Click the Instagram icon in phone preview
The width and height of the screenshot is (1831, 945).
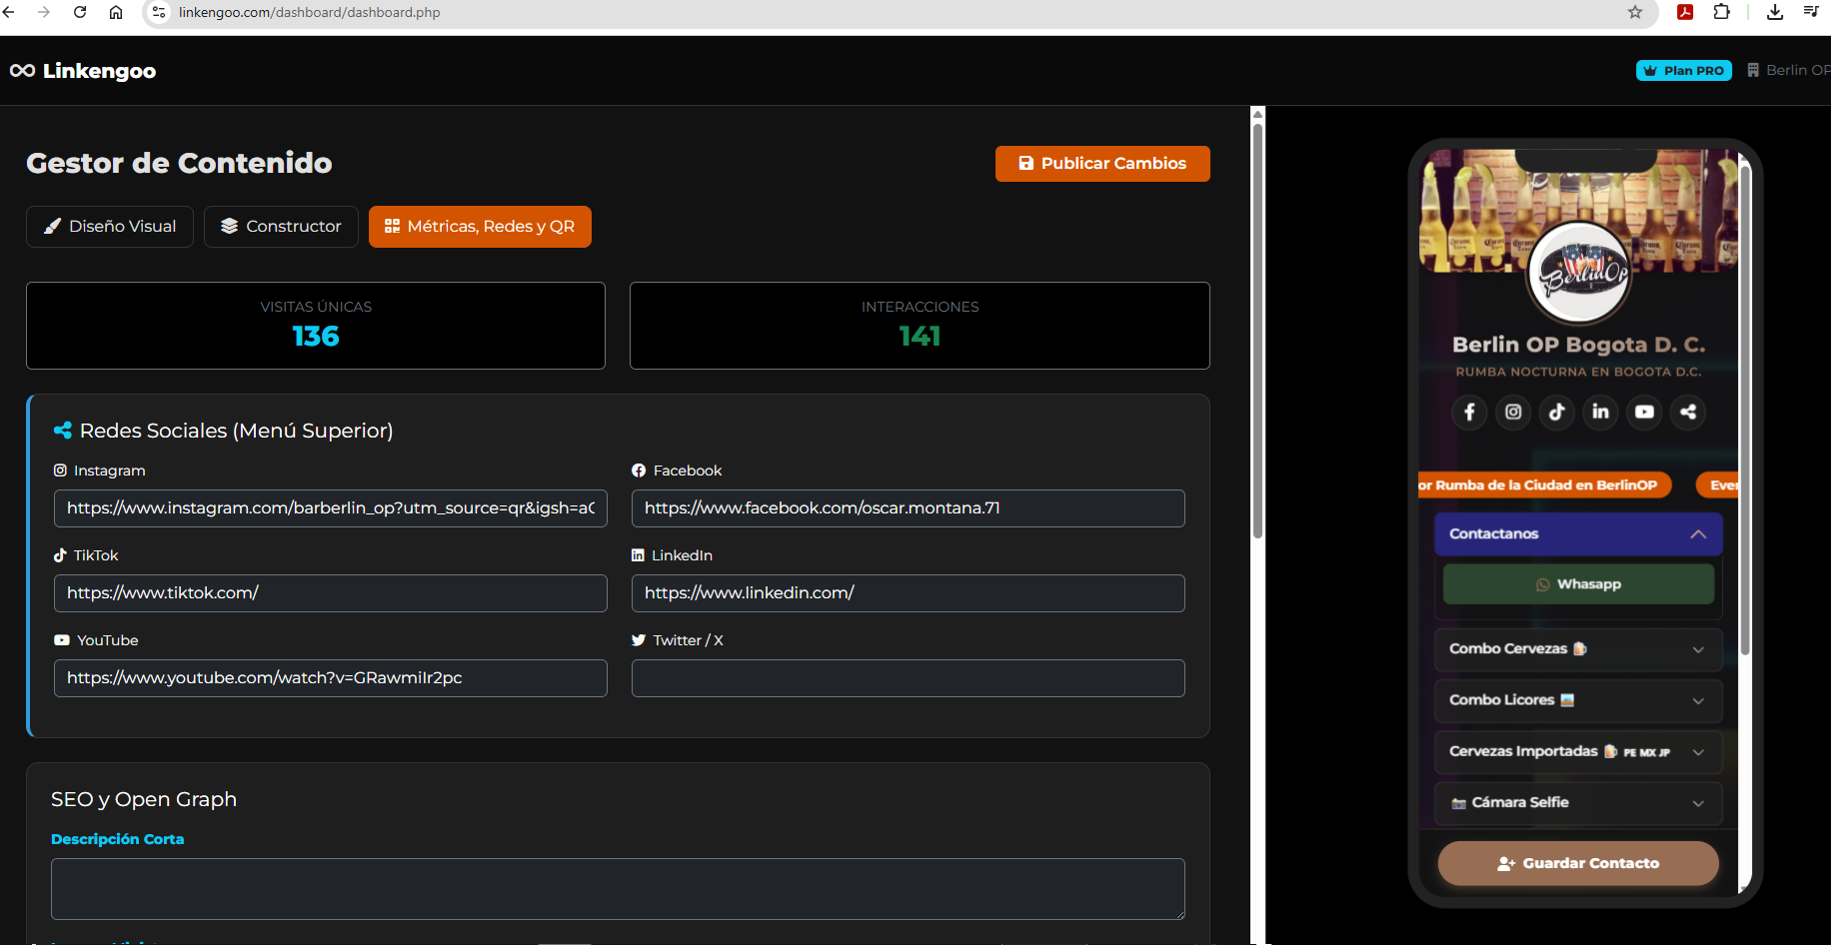click(1513, 412)
